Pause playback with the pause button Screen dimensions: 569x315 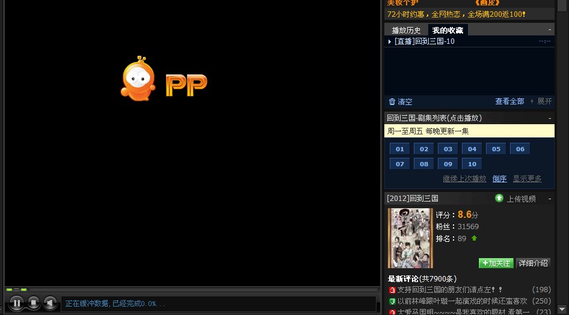tap(16, 302)
